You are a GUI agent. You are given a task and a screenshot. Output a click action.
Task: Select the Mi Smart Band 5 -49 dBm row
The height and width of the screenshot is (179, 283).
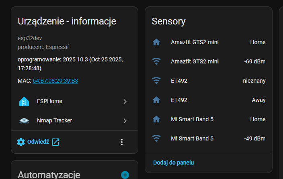(x=208, y=138)
